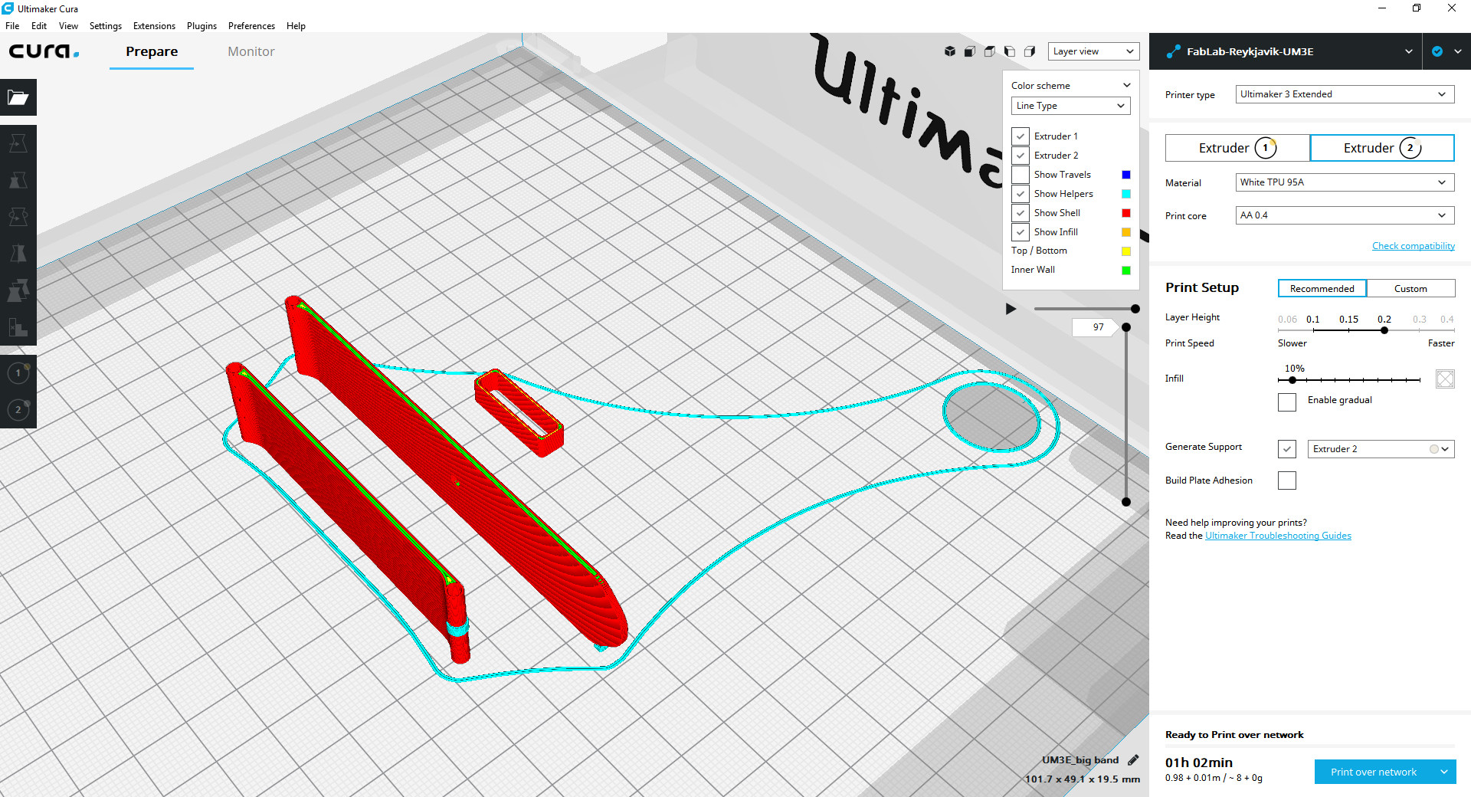Click the lower handle of vertical layer slider

[x=1126, y=502]
